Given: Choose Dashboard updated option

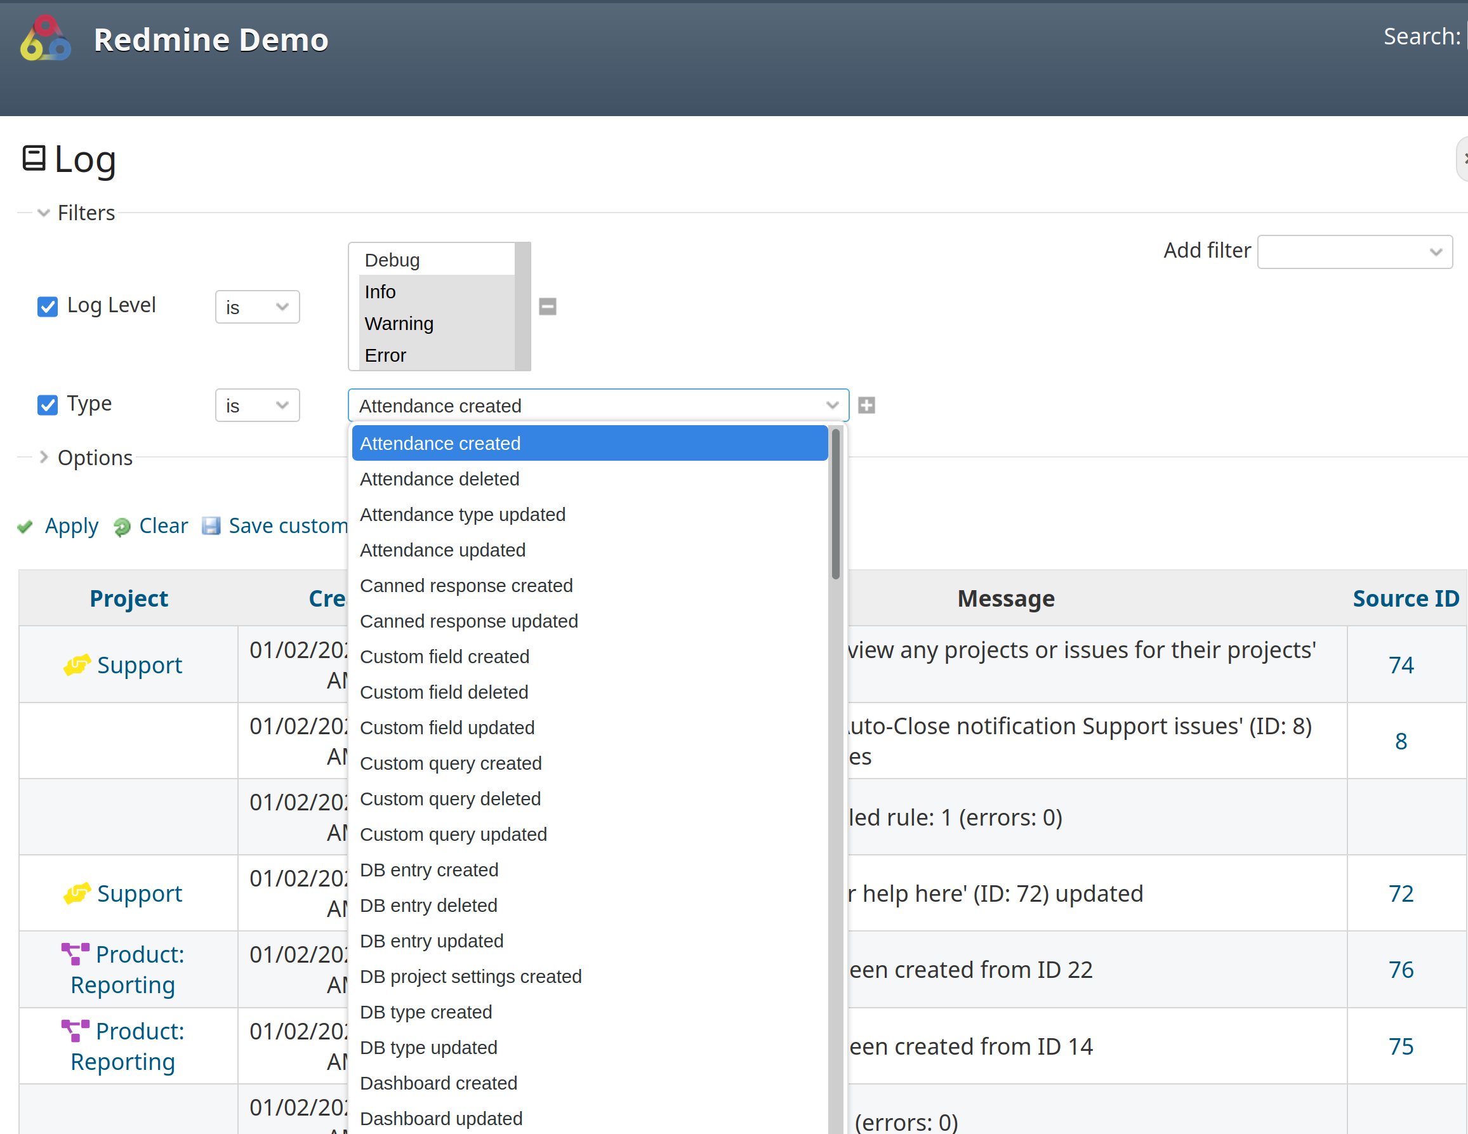Looking at the screenshot, I should pyautogui.click(x=590, y=1118).
